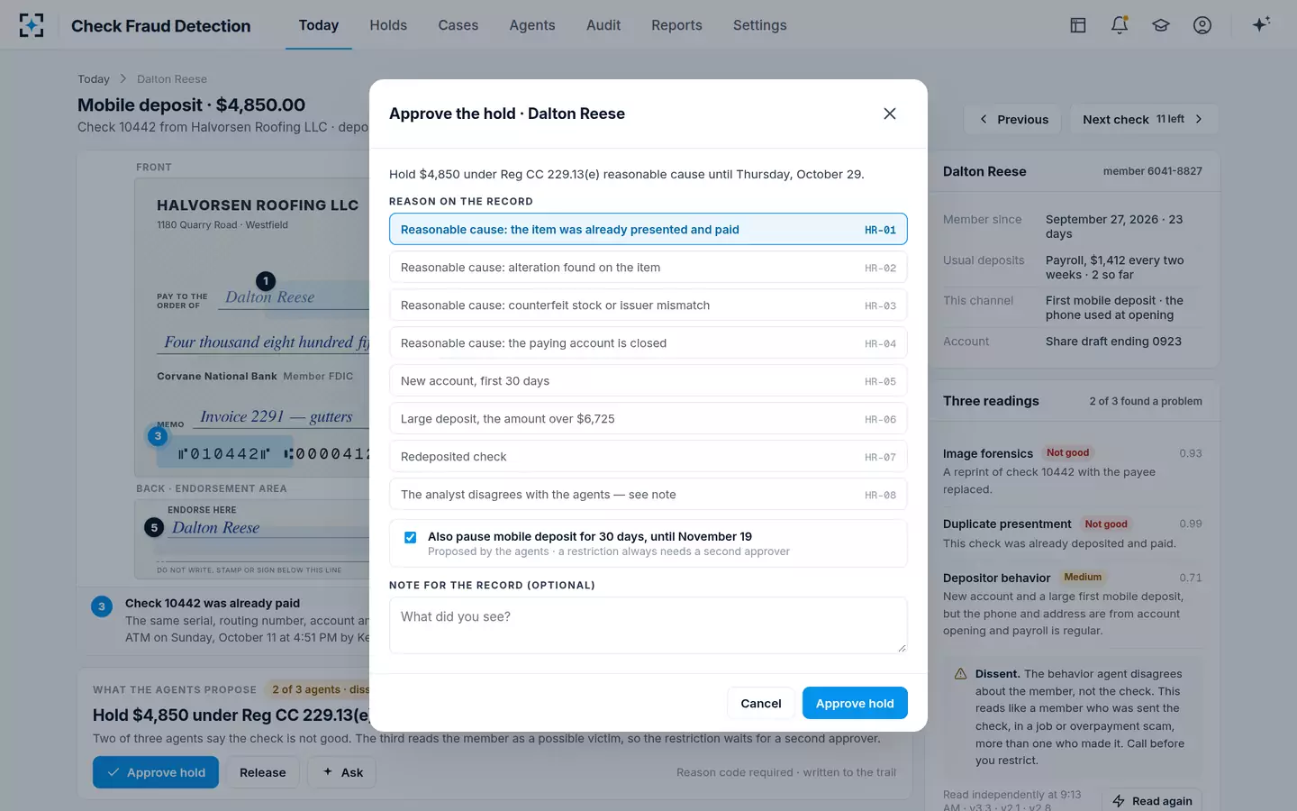Open the notifications bell
This screenshot has width=1297, height=811.
1120,25
